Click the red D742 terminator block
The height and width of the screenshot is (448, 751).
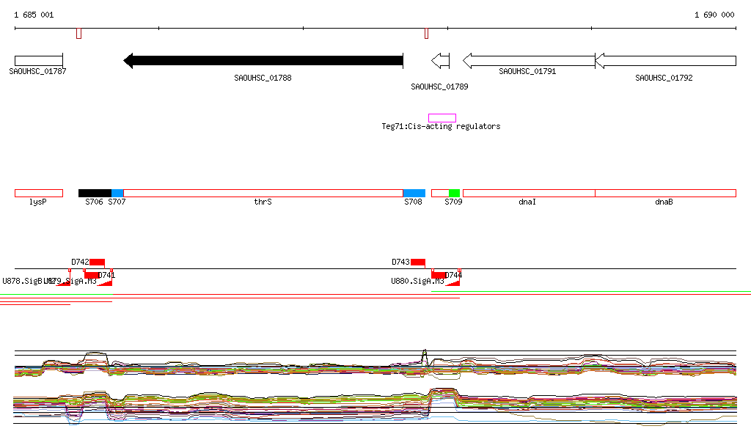click(98, 262)
